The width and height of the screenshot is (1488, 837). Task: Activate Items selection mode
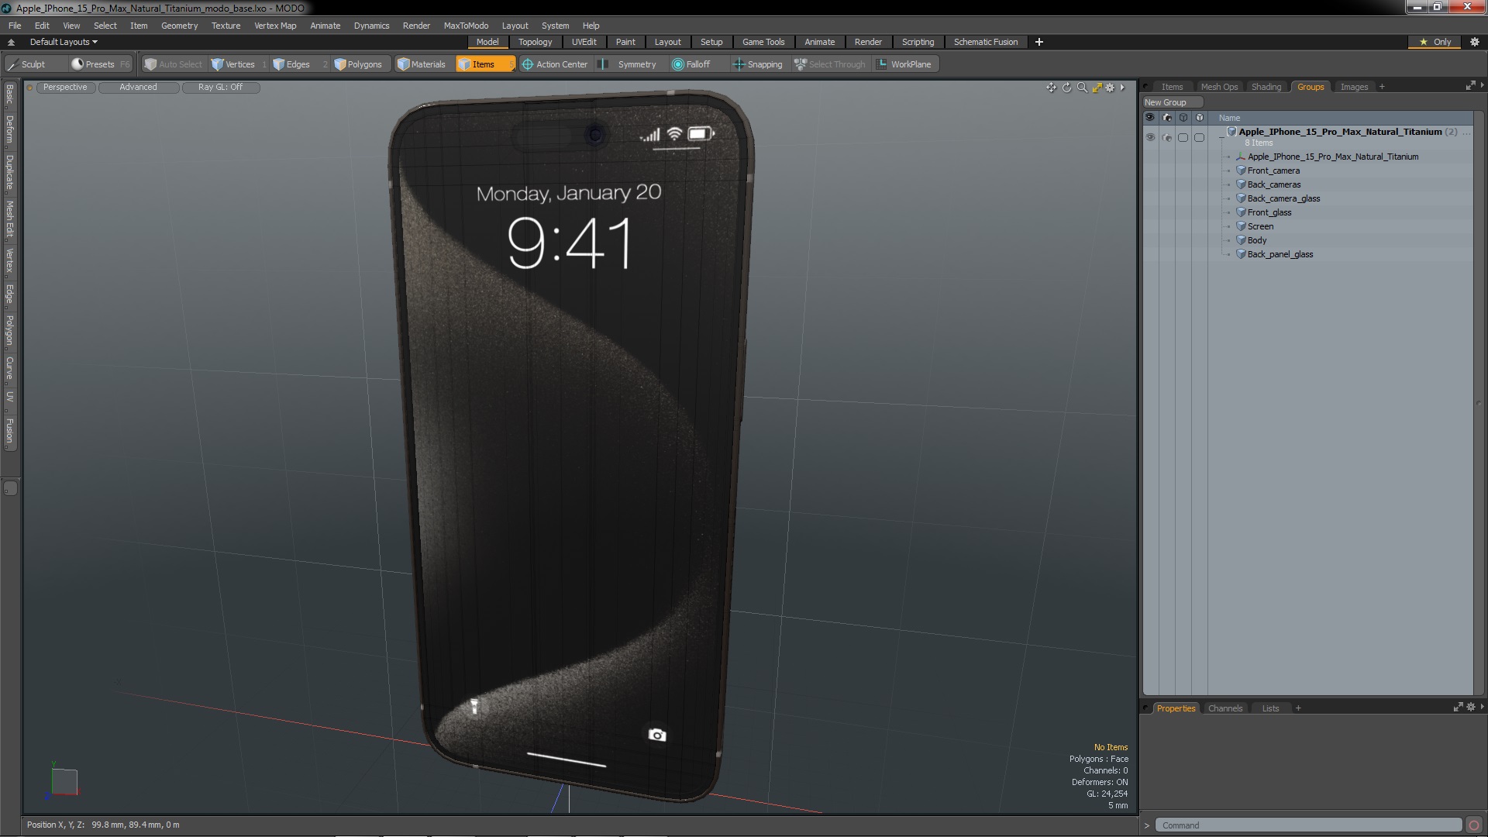click(485, 64)
